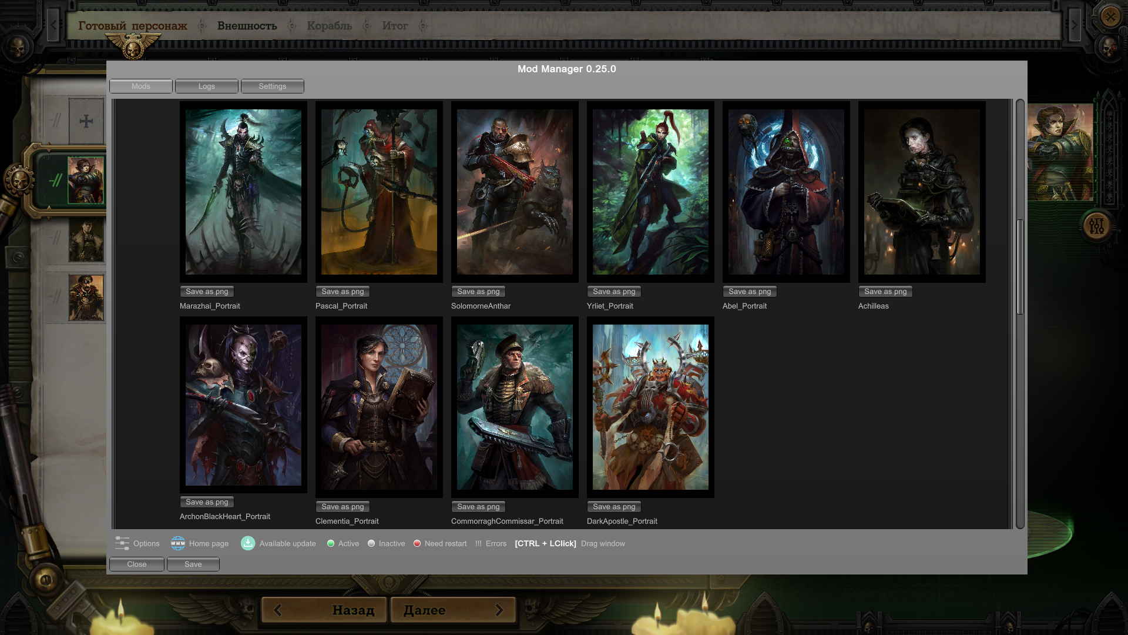The height and width of the screenshot is (635, 1128).
Task: Select the Clementia_Portrait thumbnail
Action: [x=379, y=407]
